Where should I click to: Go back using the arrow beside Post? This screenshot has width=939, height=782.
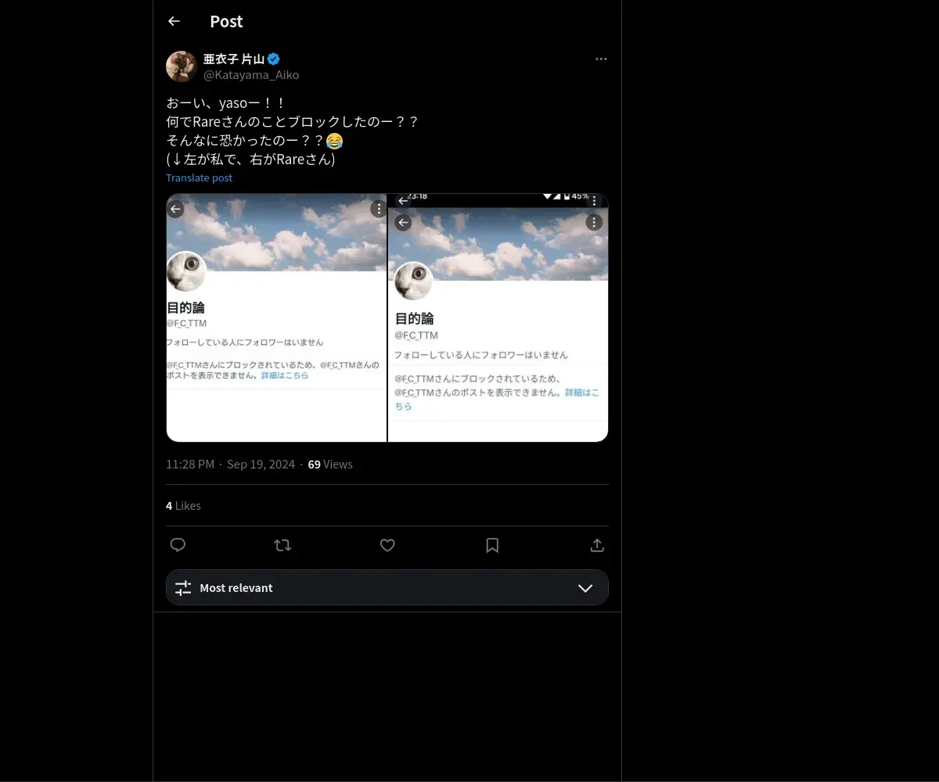pyautogui.click(x=174, y=21)
